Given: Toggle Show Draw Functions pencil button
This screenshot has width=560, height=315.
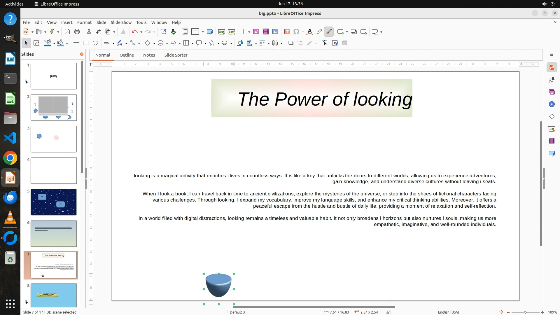Looking at the screenshot, I should point(329,32).
